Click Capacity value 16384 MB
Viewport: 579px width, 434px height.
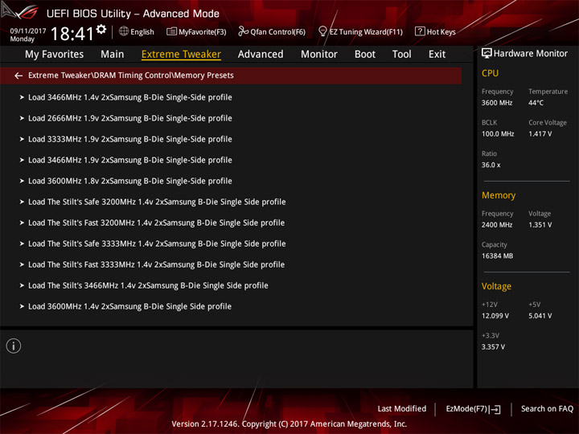498,256
